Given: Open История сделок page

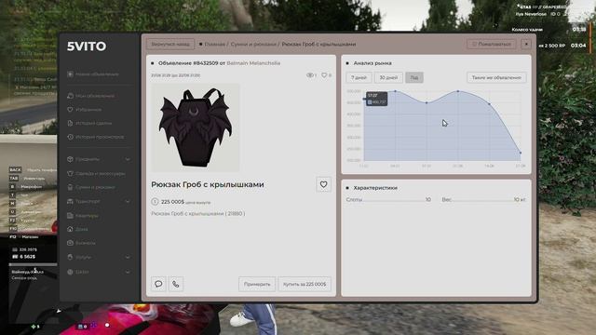Looking at the screenshot, I should 89,123.
